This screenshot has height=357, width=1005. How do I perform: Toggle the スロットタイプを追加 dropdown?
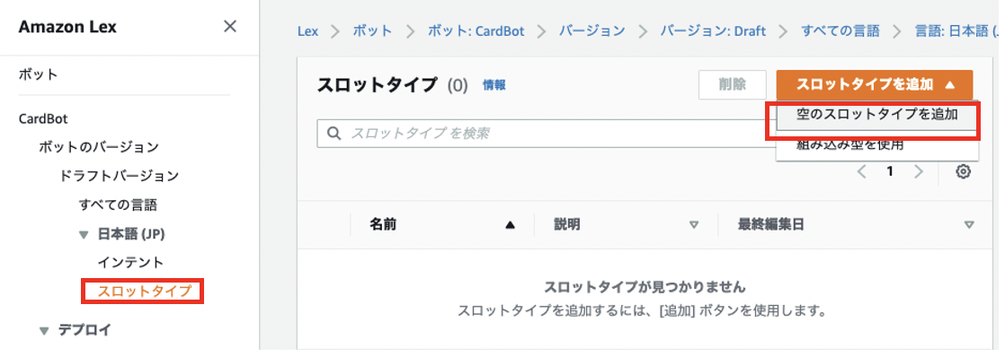pyautogui.click(x=875, y=85)
